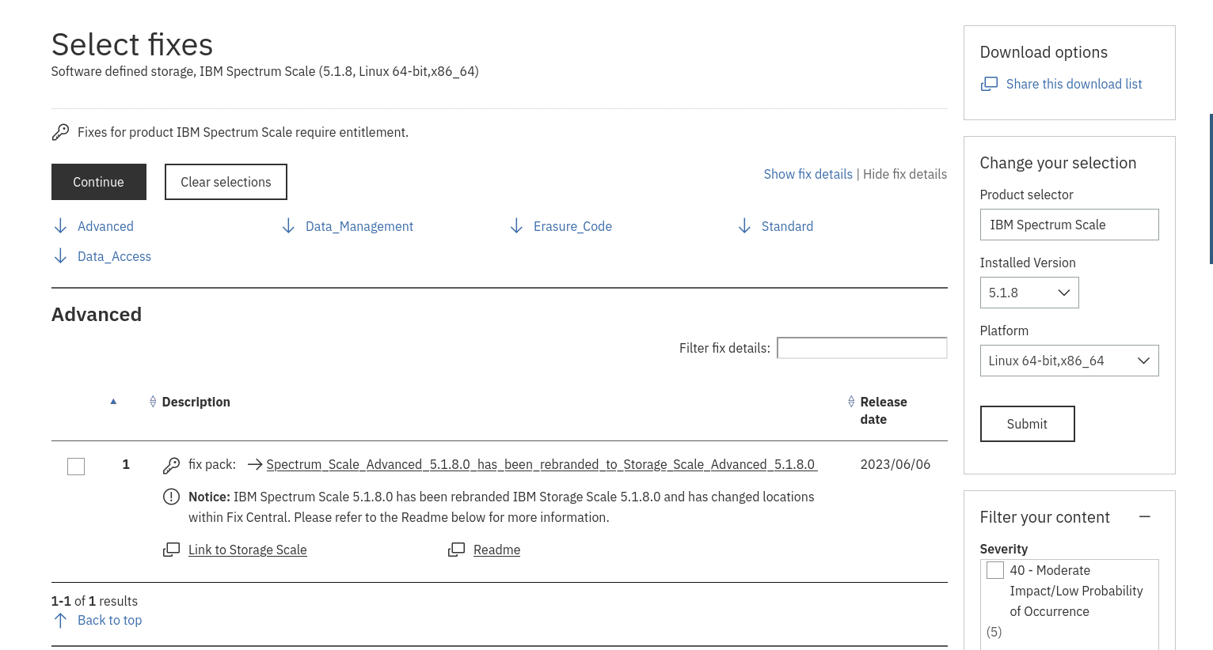Jump to the Erasure_Code section link

tap(572, 226)
